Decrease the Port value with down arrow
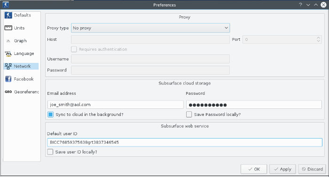The image size is (329, 177). tap(318, 41)
